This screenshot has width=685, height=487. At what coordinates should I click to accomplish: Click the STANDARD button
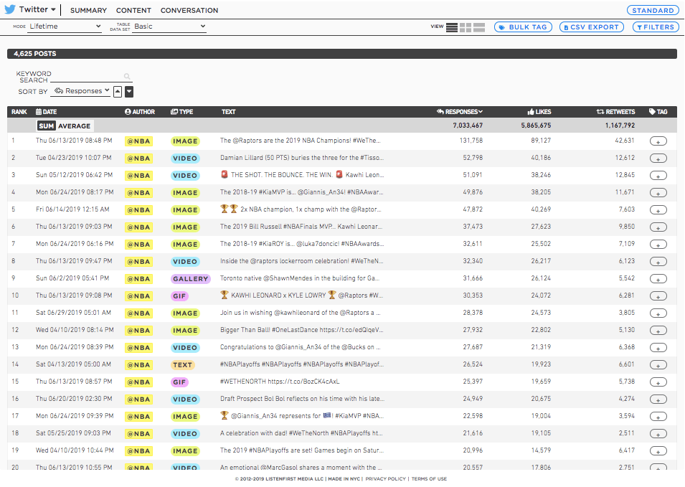tap(653, 11)
